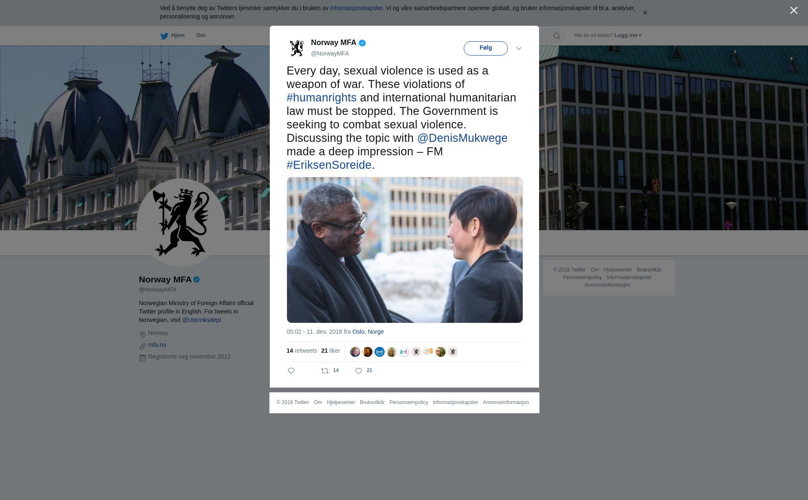808x500 pixels.
Task: Open the Logg inn dropdown
Action: pos(628,35)
